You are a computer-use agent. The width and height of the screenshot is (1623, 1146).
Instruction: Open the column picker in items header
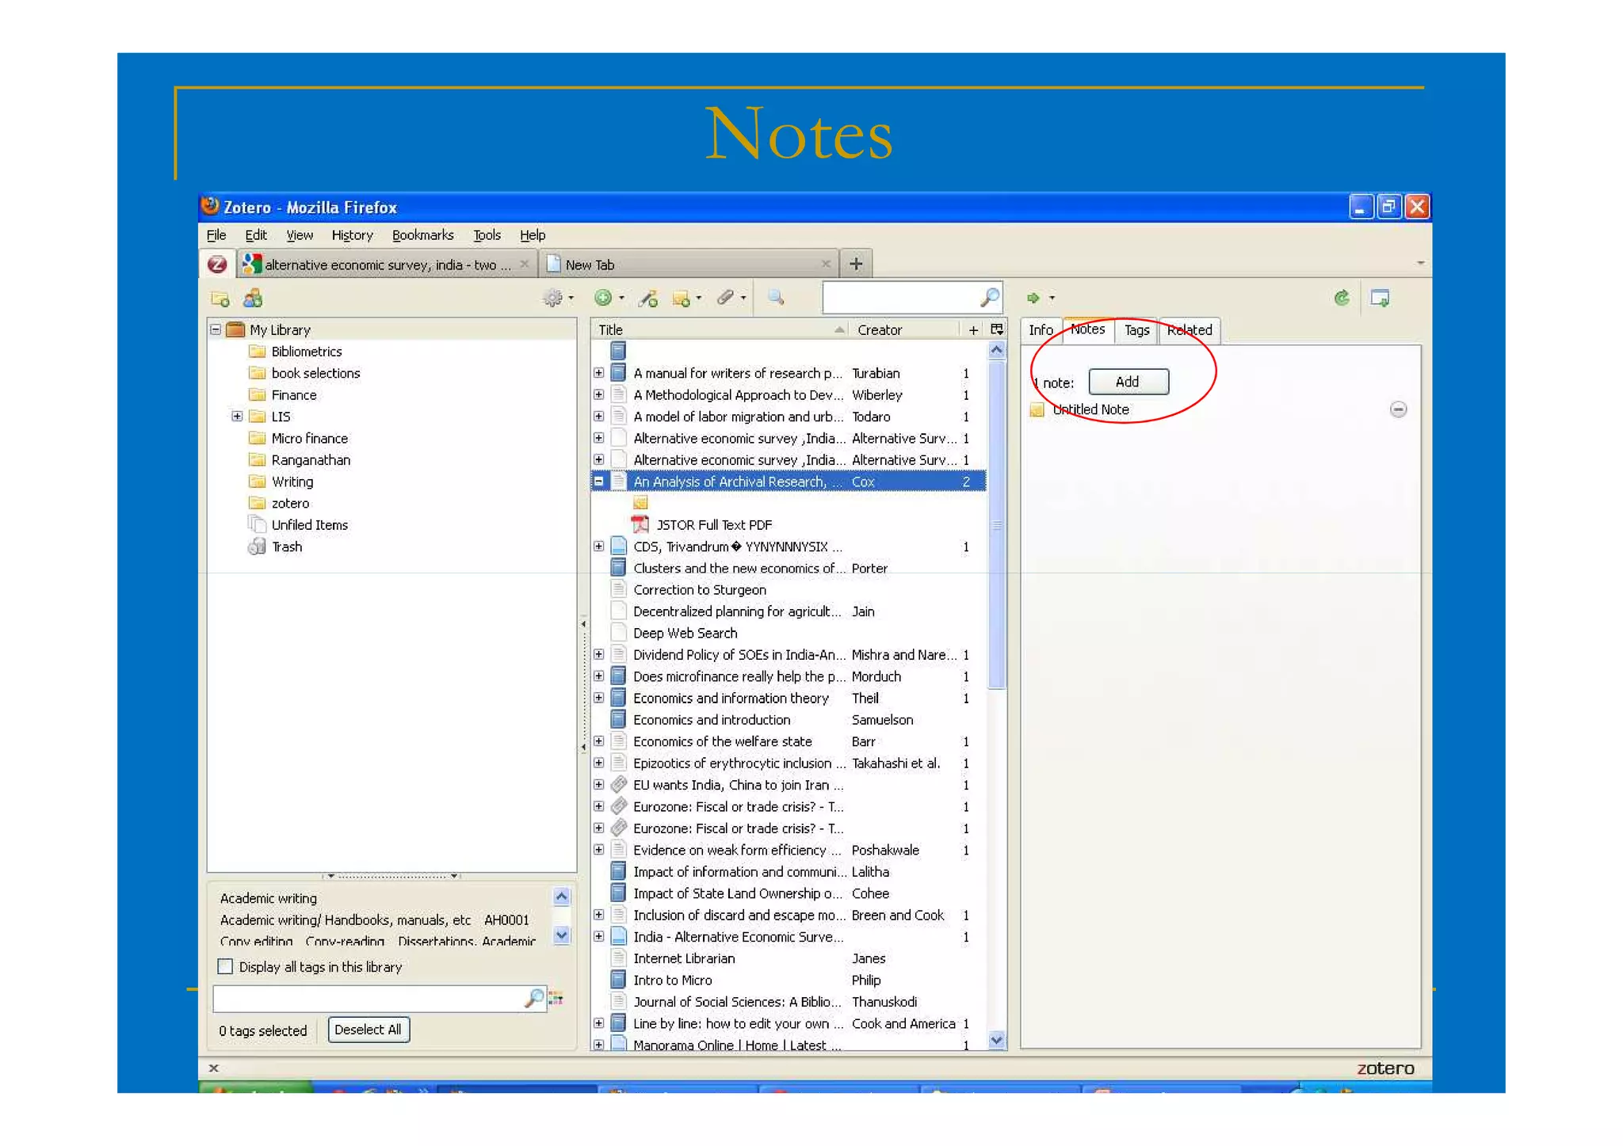coord(997,329)
